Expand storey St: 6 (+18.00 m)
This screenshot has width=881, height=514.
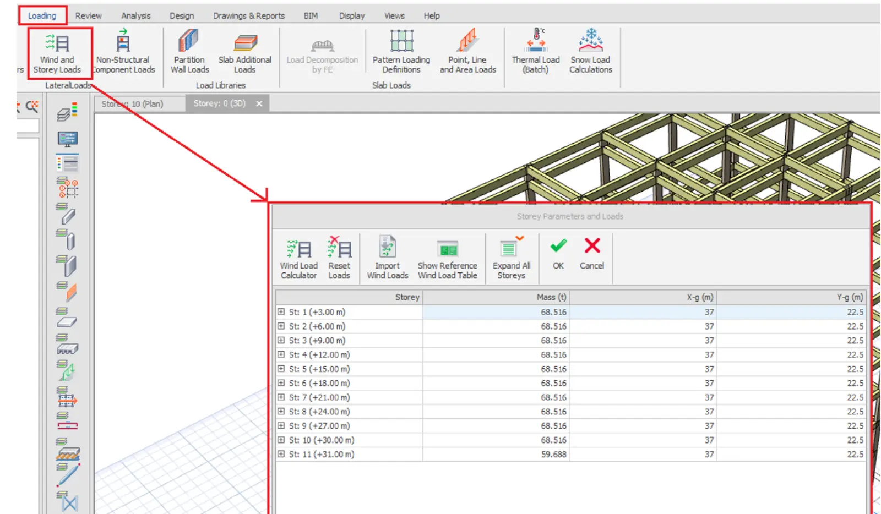[281, 383]
